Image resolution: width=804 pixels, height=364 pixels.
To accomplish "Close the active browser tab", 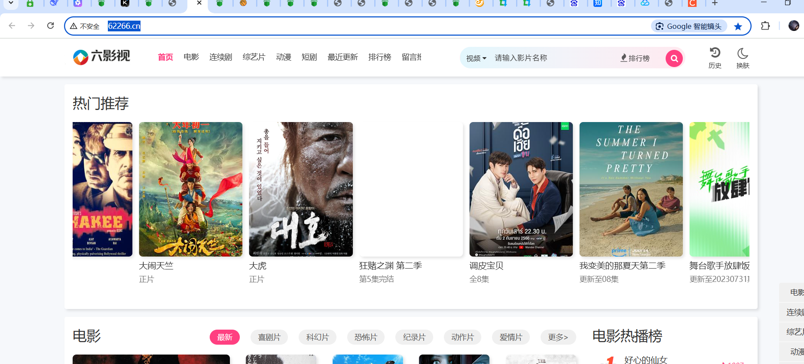I will (x=199, y=3).
